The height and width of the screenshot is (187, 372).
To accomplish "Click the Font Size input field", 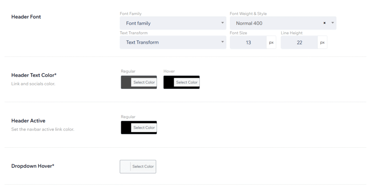I will 248,42.
